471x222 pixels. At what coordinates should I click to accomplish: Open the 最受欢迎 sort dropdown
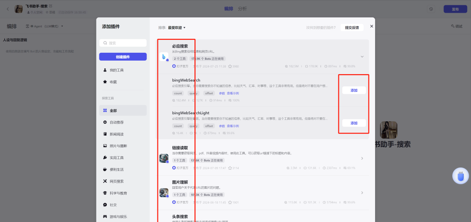click(177, 27)
